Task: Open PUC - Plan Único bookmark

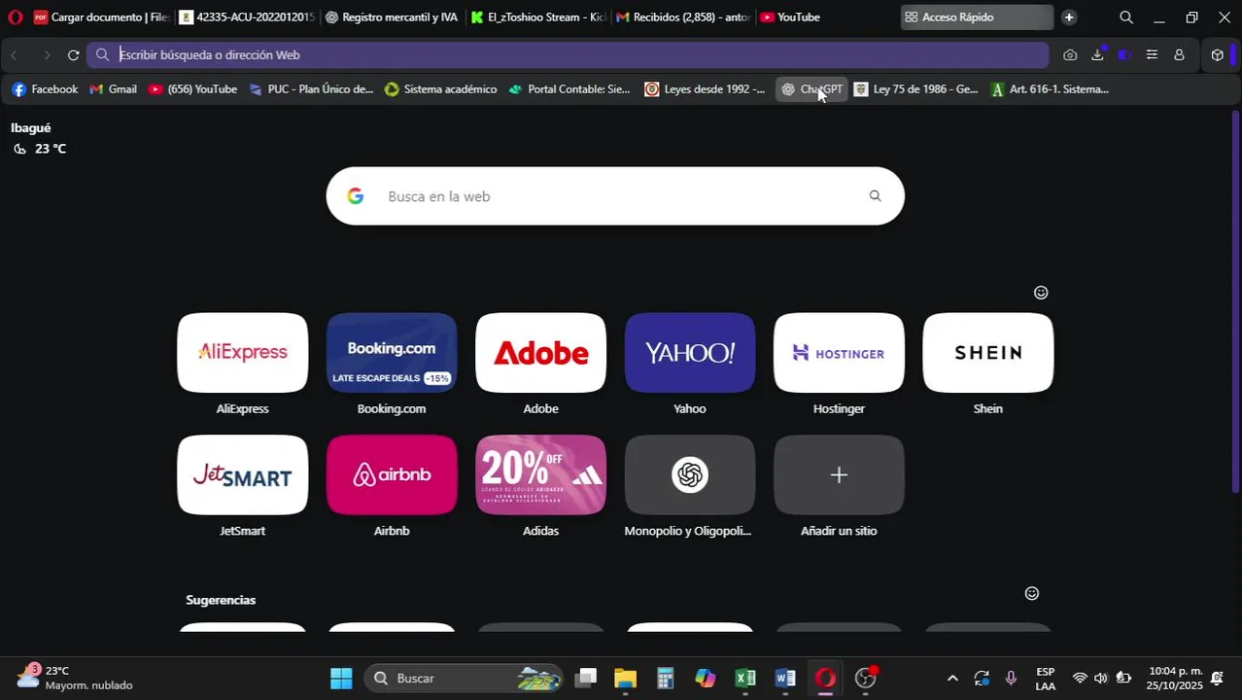Action: [311, 89]
